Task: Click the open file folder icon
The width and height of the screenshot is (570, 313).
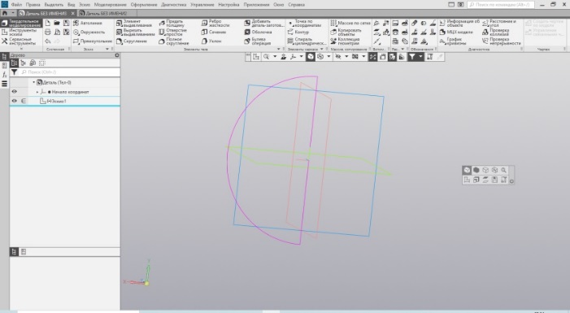Action: click(57, 23)
